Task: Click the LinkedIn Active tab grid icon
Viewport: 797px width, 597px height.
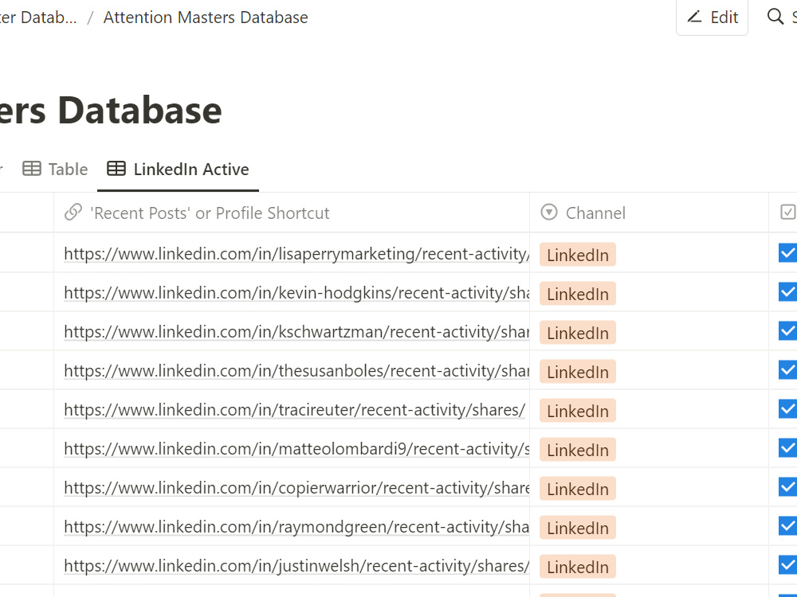Action: tap(116, 169)
